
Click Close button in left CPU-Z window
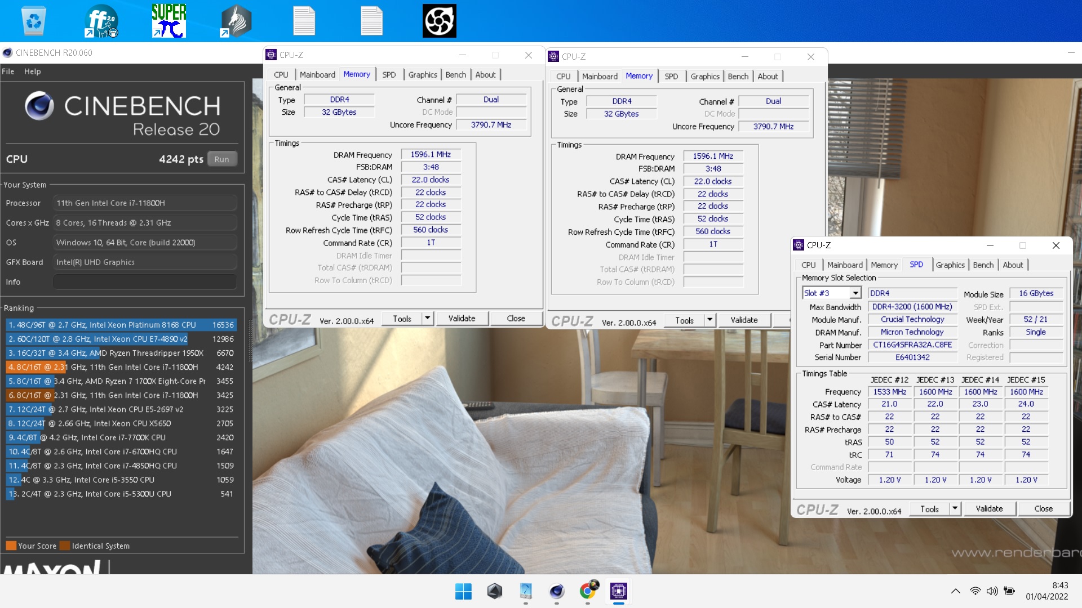coord(516,319)
